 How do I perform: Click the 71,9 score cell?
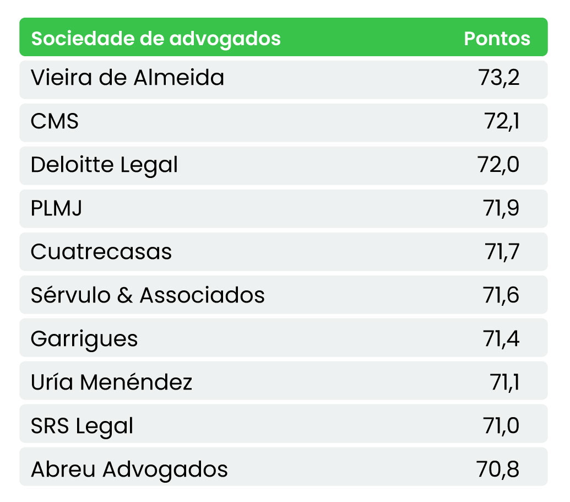502,208
